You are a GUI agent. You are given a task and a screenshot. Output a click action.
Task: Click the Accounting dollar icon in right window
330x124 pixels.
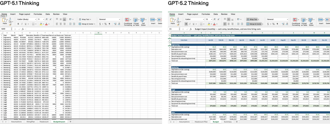(268, 24)
